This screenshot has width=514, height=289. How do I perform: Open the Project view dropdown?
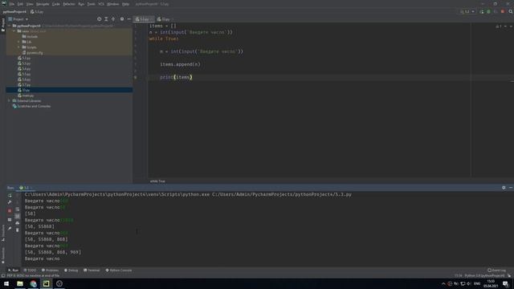pos(18,19)
